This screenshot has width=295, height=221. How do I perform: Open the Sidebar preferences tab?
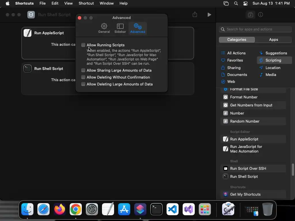coord(120,28)
